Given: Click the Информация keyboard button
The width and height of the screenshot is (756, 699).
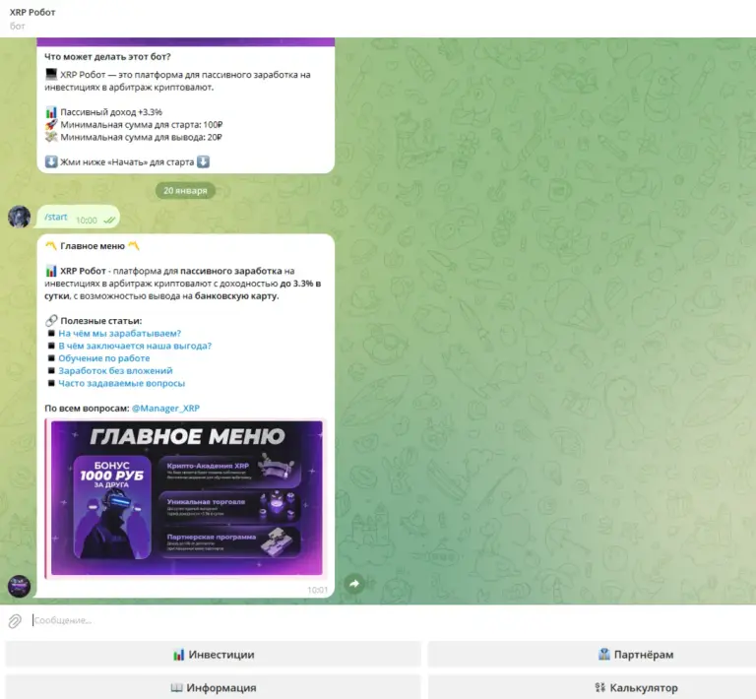Looking at the screenshot, I should point(213,688).
